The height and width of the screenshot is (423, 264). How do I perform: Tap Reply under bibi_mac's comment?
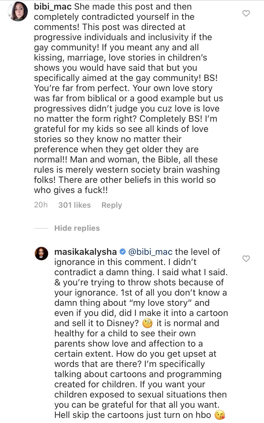point(112,205)
